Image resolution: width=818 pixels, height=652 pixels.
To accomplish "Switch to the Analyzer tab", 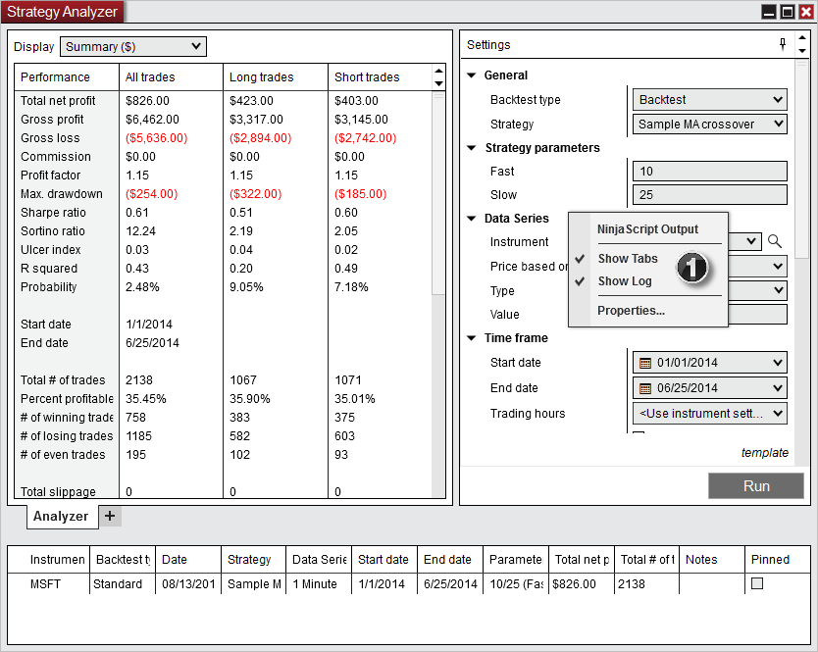I will point(61,515).
